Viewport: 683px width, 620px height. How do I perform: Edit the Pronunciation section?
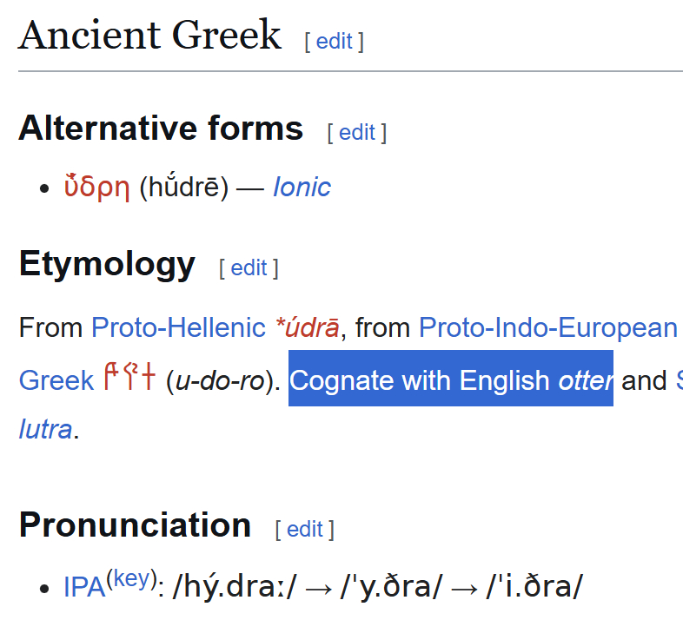(x=304, y=529)
